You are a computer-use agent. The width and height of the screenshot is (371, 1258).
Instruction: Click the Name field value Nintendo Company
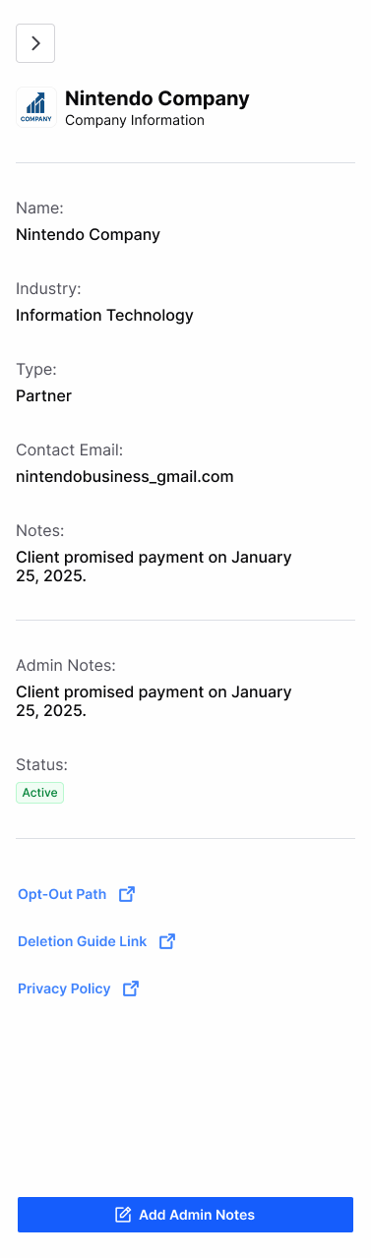(88, 235)
